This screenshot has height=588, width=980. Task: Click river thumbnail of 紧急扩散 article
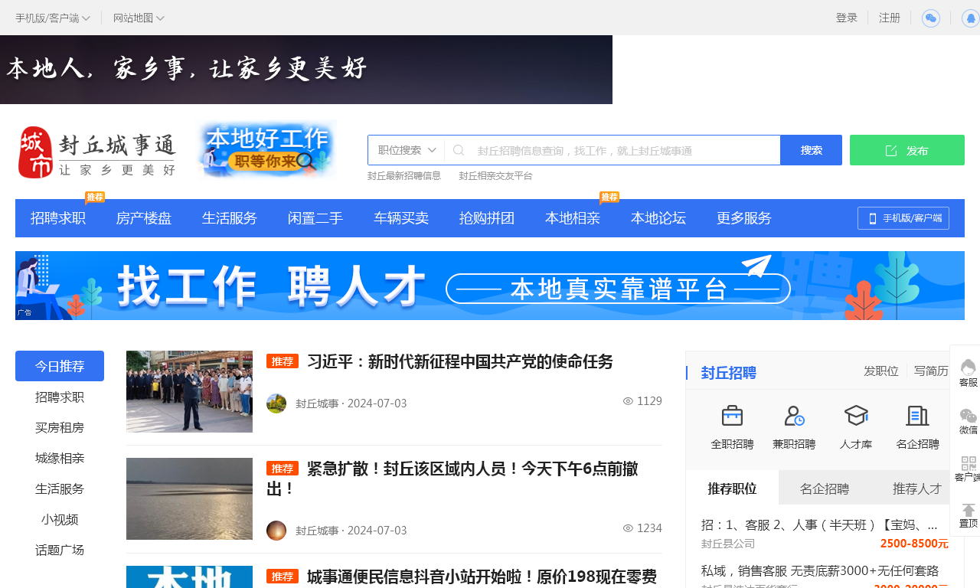click(189, 498)
